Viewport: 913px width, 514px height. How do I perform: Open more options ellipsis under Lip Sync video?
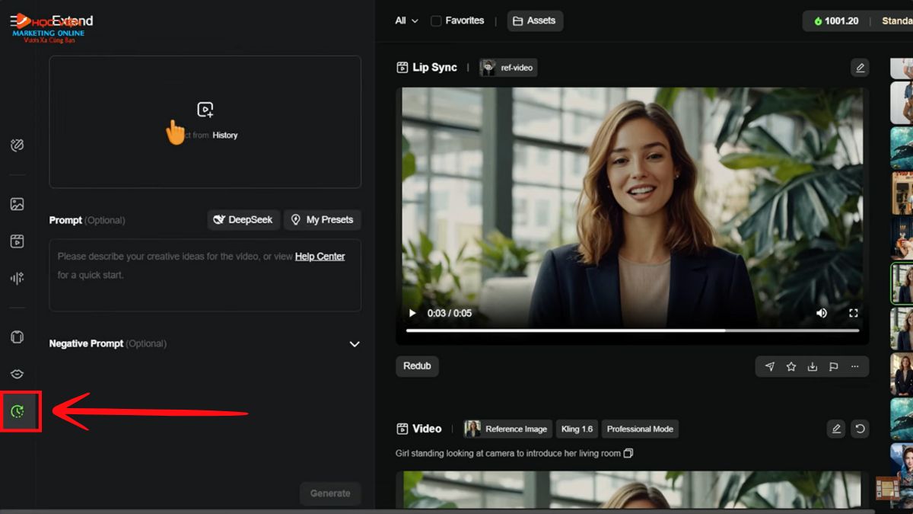pos(855,366)
